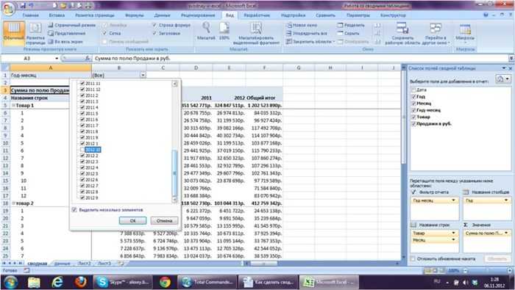Image resolution: width=515 pixels, height=290 pixels.
Task: Switch to the Формулы ribbon tab
Action: coord(135,15)
